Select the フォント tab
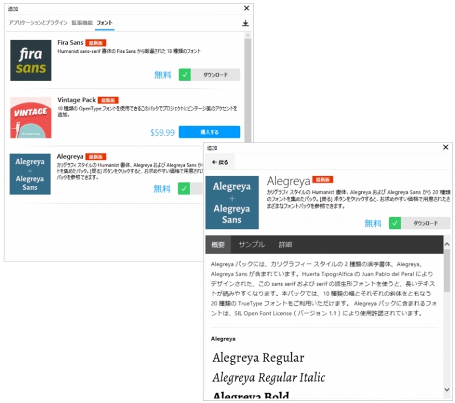Image resolution: width=455 pixels, height=403 pixels. (105, 23)
